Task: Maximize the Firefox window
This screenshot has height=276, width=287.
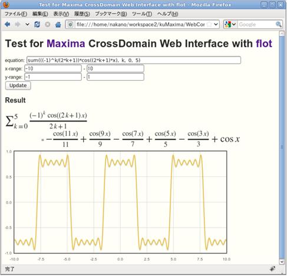Action: (x=272, y=5)
